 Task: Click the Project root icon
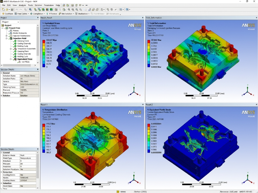point(2,25)
